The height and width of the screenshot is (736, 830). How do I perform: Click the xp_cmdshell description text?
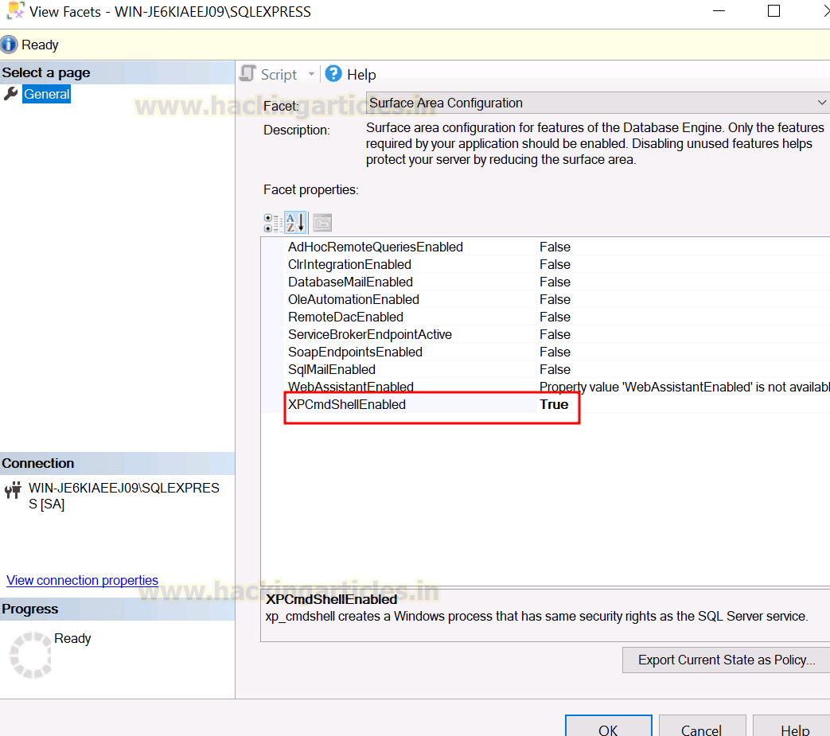(x=536, y=617)
